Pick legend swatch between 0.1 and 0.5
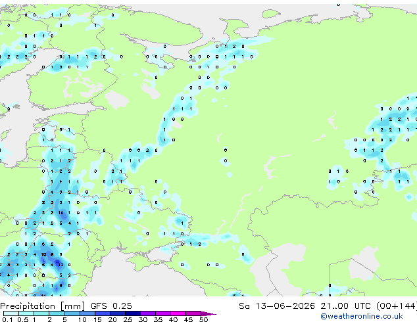 click(x=11, y=313)
